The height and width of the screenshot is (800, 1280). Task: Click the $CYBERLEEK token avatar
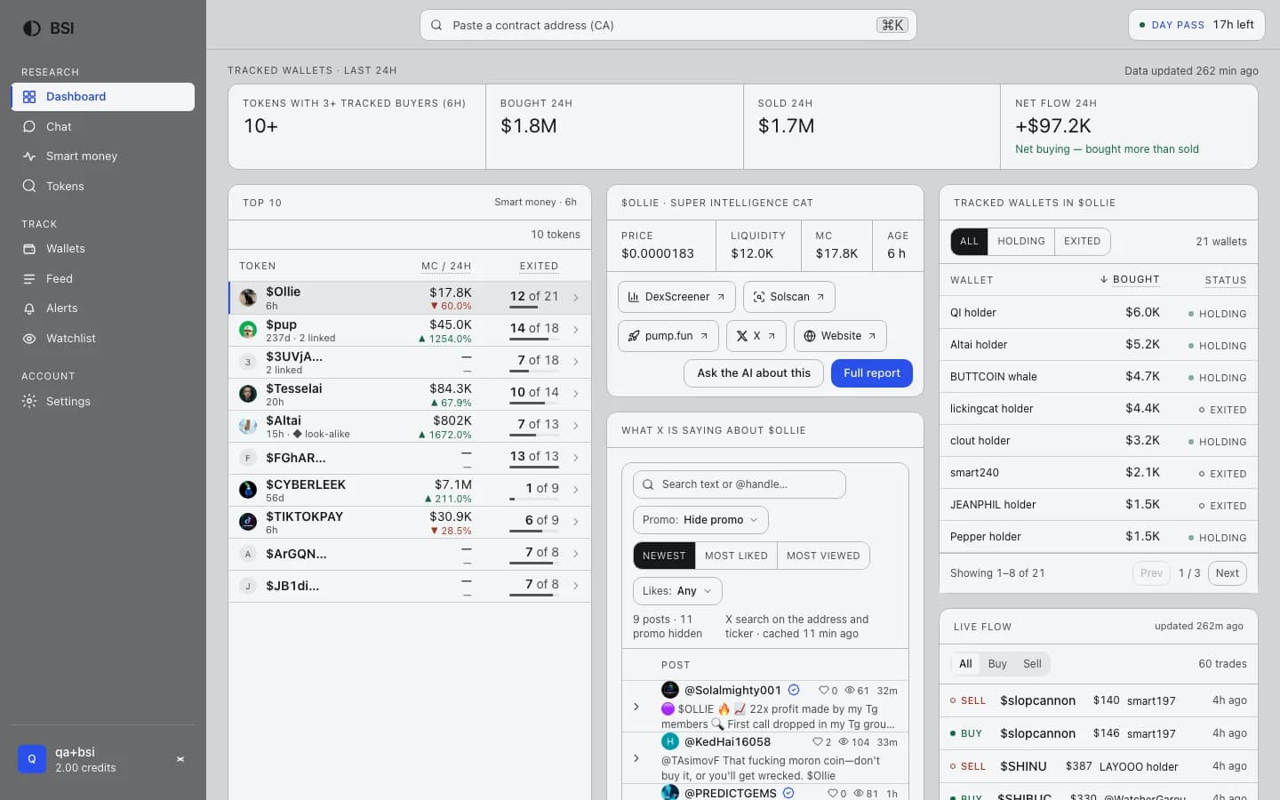click(248, 490)
